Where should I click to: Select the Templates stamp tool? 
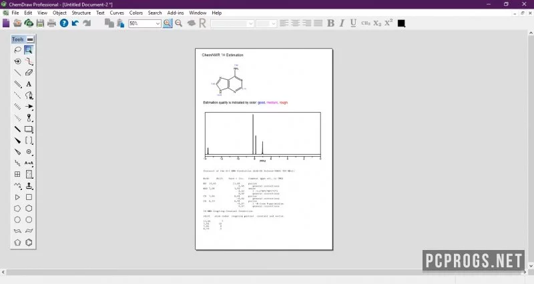(29, 186)
